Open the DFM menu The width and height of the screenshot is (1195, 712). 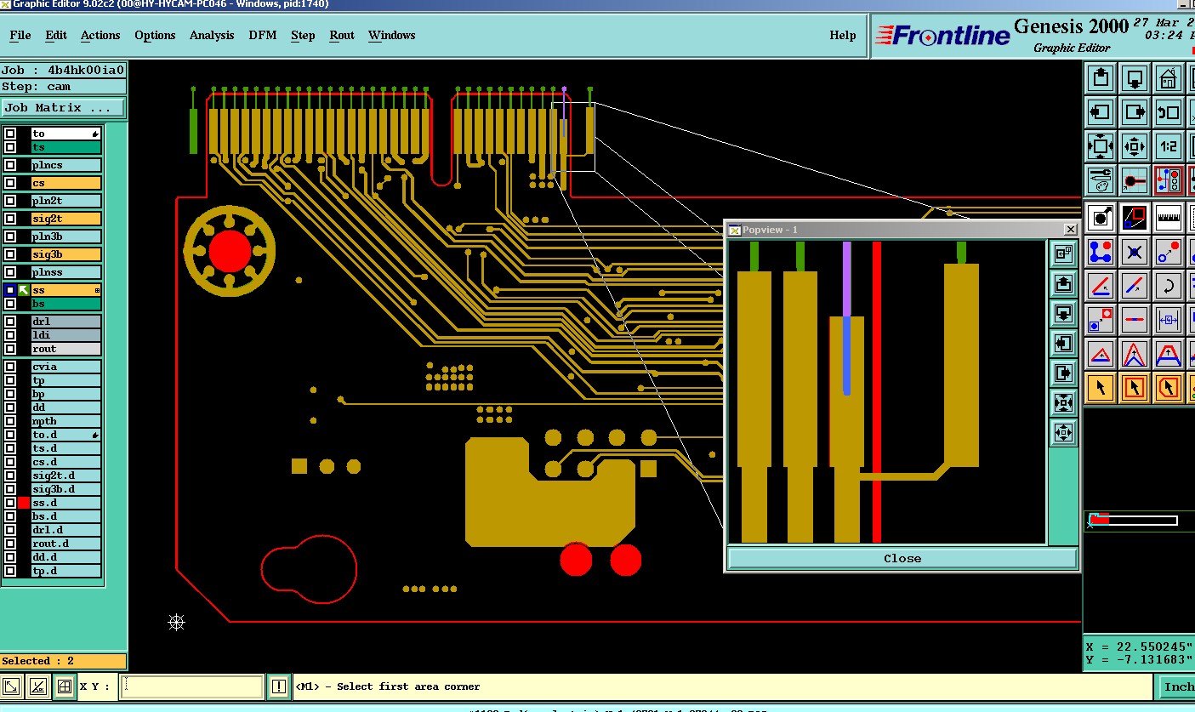(263, 35)
